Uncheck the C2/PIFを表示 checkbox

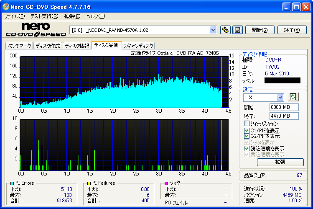247,136
